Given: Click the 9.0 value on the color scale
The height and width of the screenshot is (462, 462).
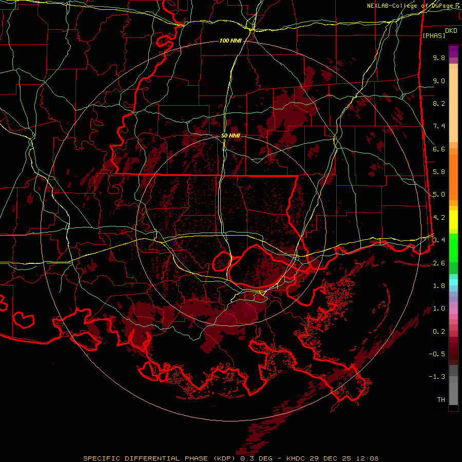Looking at the screenshot, I should click(439, 81).
